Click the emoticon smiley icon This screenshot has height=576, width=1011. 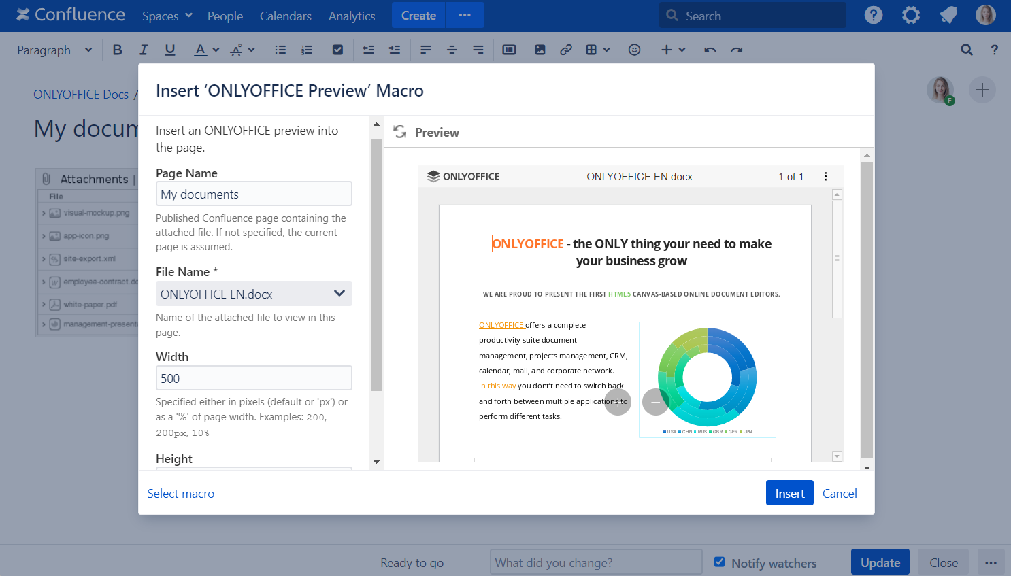pos(634,50)
